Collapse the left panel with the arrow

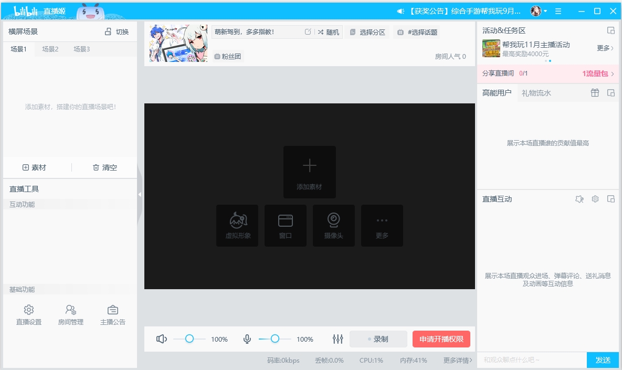tap(140, 194)
